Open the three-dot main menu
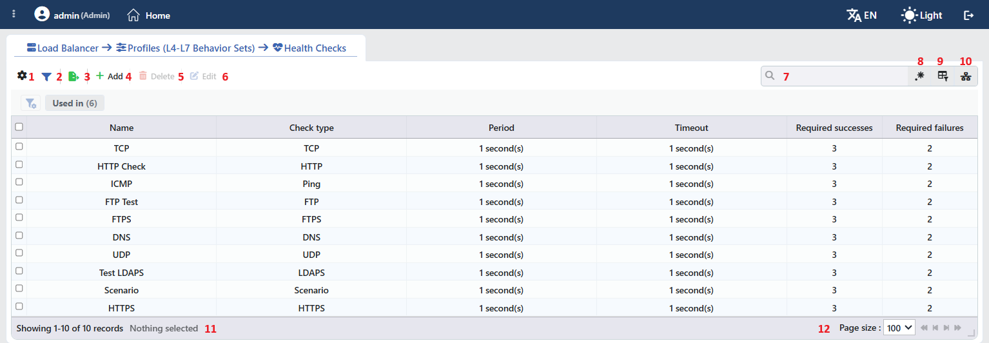The width and height of the screenshot is (989, 343). click(x=14, y=14)
